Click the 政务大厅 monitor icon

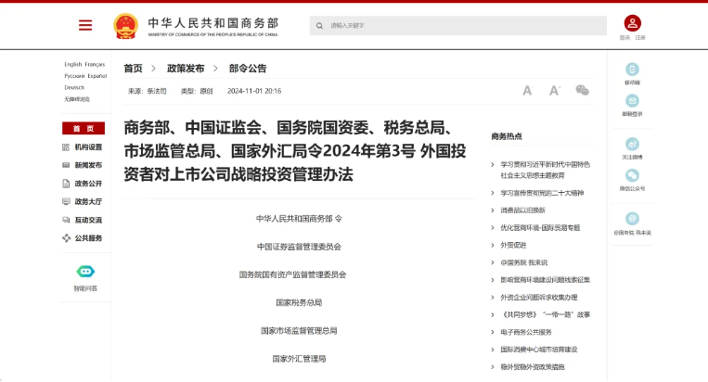point(66,201)
